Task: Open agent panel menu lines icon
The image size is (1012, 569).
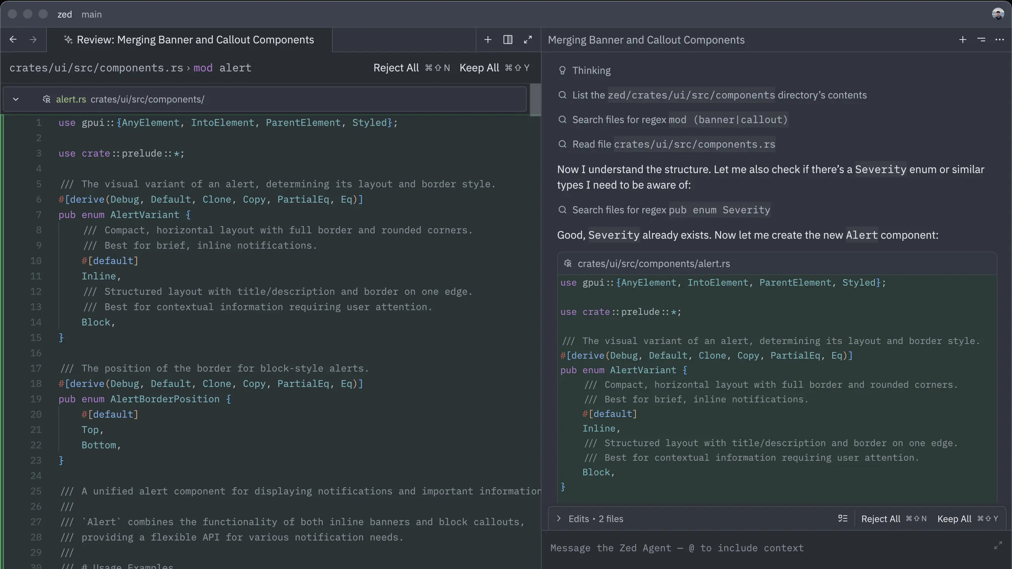Action: pos(981,40)
